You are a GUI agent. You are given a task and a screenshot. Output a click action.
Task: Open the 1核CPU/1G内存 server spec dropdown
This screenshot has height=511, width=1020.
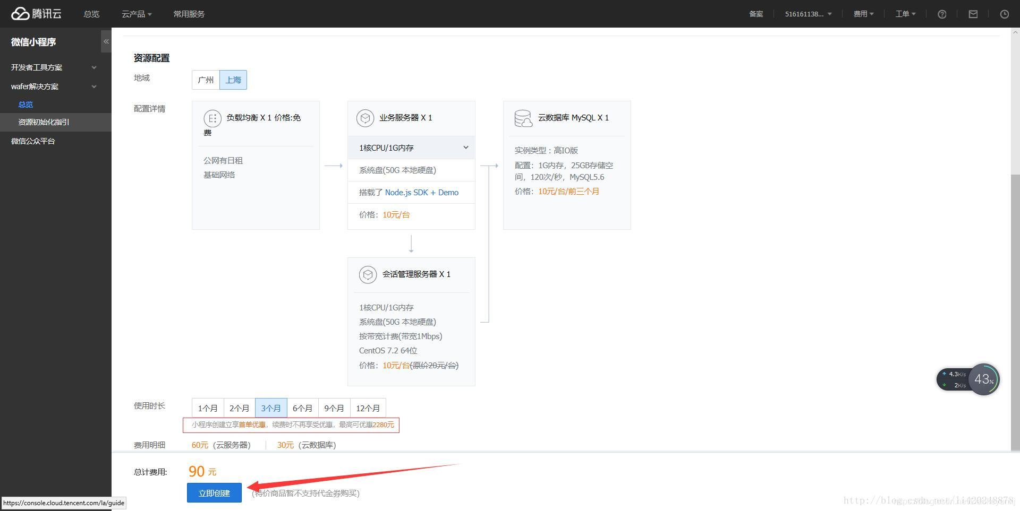click(411, 148)
